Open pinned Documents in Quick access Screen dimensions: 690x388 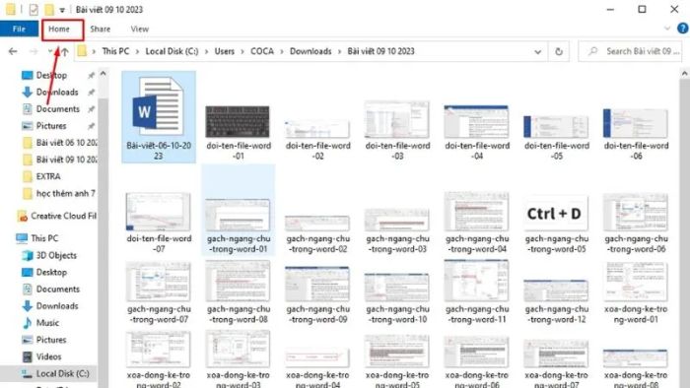tap(57, 109)
